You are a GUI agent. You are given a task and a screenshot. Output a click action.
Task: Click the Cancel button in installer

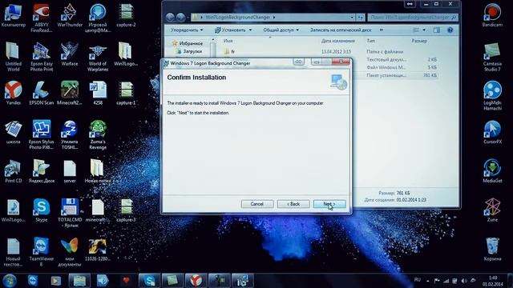(x=257, y=204)
